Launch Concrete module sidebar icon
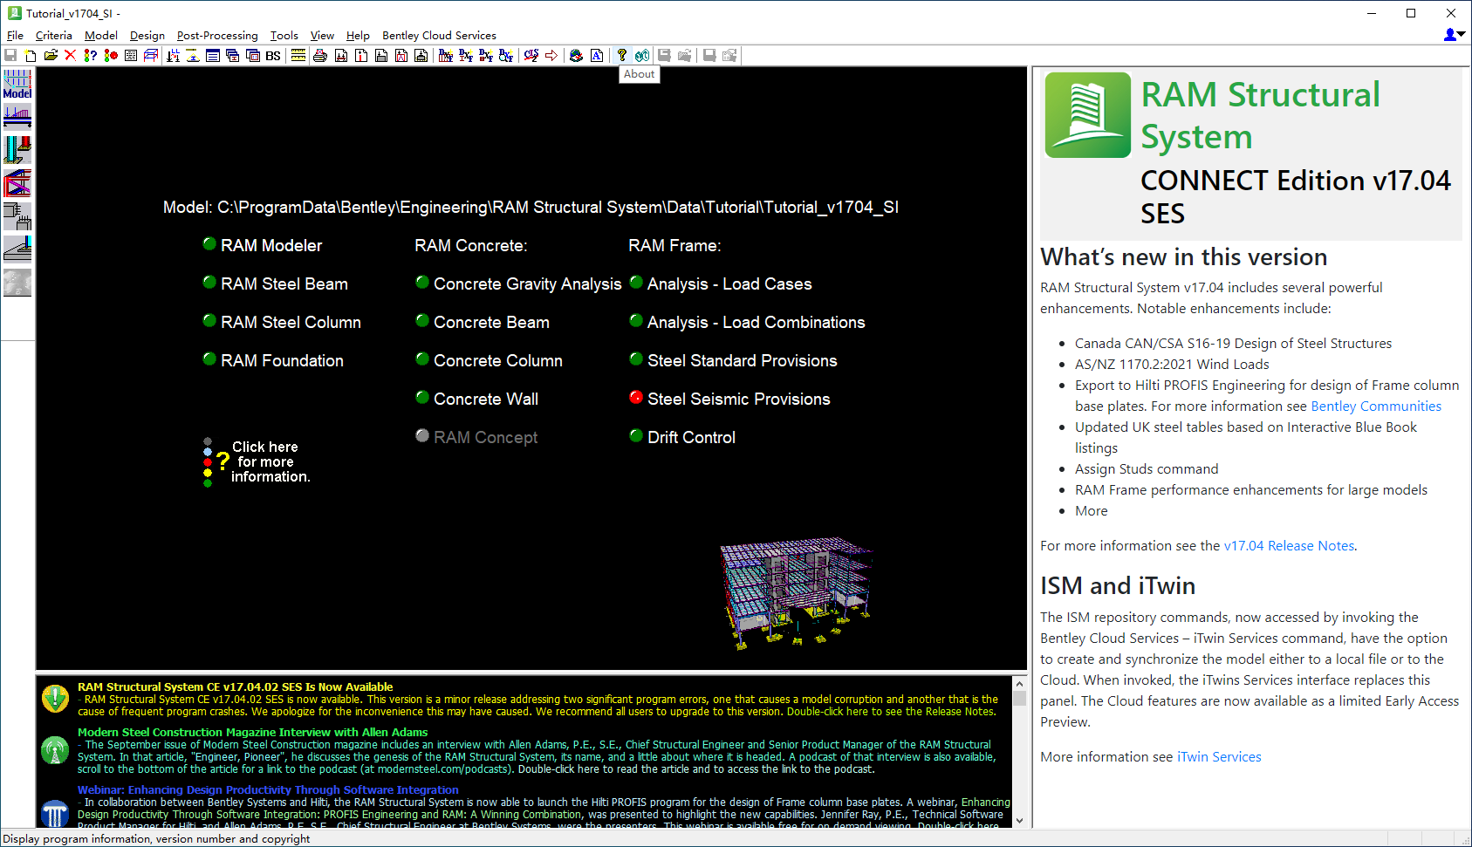Viewport: 1472px width, 847px height. (17, 215)
